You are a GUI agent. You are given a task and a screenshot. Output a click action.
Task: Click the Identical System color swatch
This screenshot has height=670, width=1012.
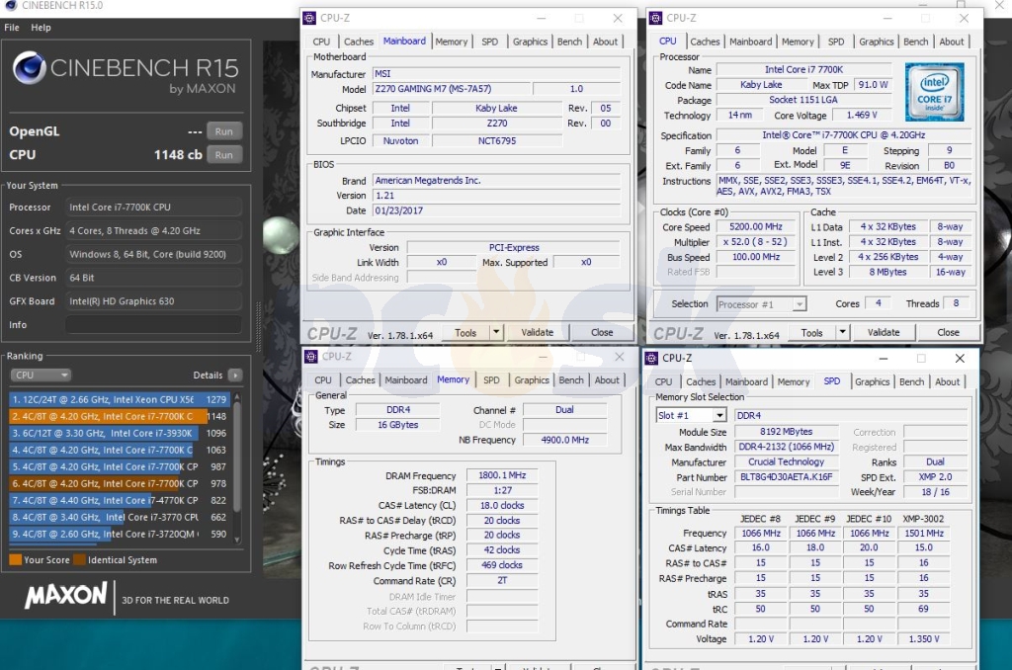pos(79,559)
